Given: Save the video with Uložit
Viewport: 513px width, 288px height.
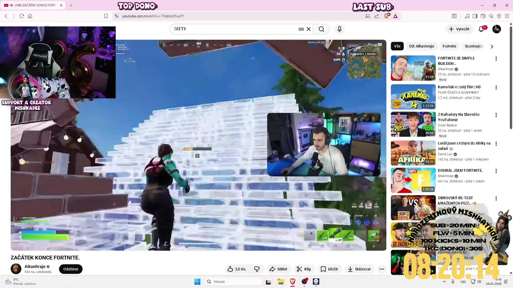Looking at the screenshot, I should 329,269.
